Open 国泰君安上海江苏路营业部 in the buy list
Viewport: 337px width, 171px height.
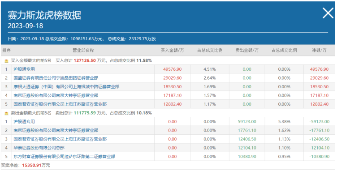60,104
